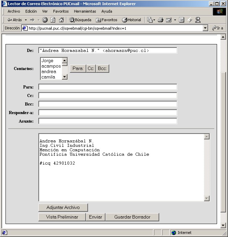Click inside the message body text area
This screenshot has height=237, width=228.
click(121, 167)
